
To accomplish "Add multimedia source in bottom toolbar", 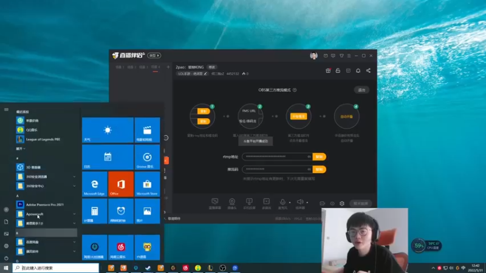I will click(266, 203).
